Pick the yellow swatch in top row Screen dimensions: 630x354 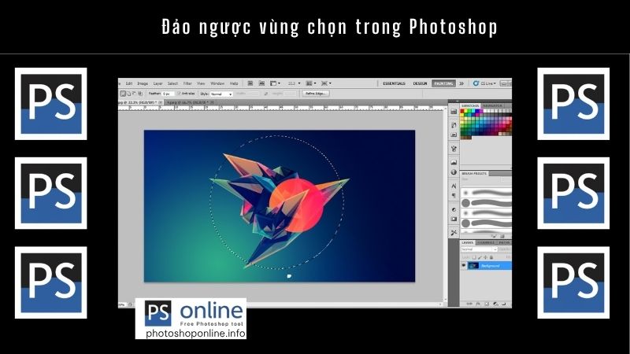[466, 111]
